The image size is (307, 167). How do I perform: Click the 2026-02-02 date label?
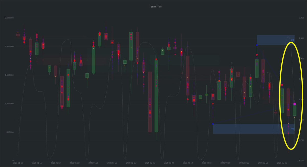[131, 163]
